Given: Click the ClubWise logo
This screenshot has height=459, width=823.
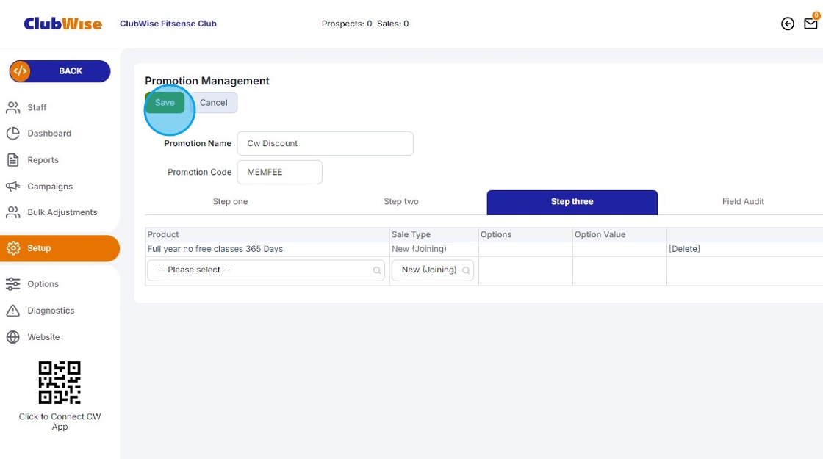Looking at the screenshot, I should pyautogui.click(x=63, y=24).
